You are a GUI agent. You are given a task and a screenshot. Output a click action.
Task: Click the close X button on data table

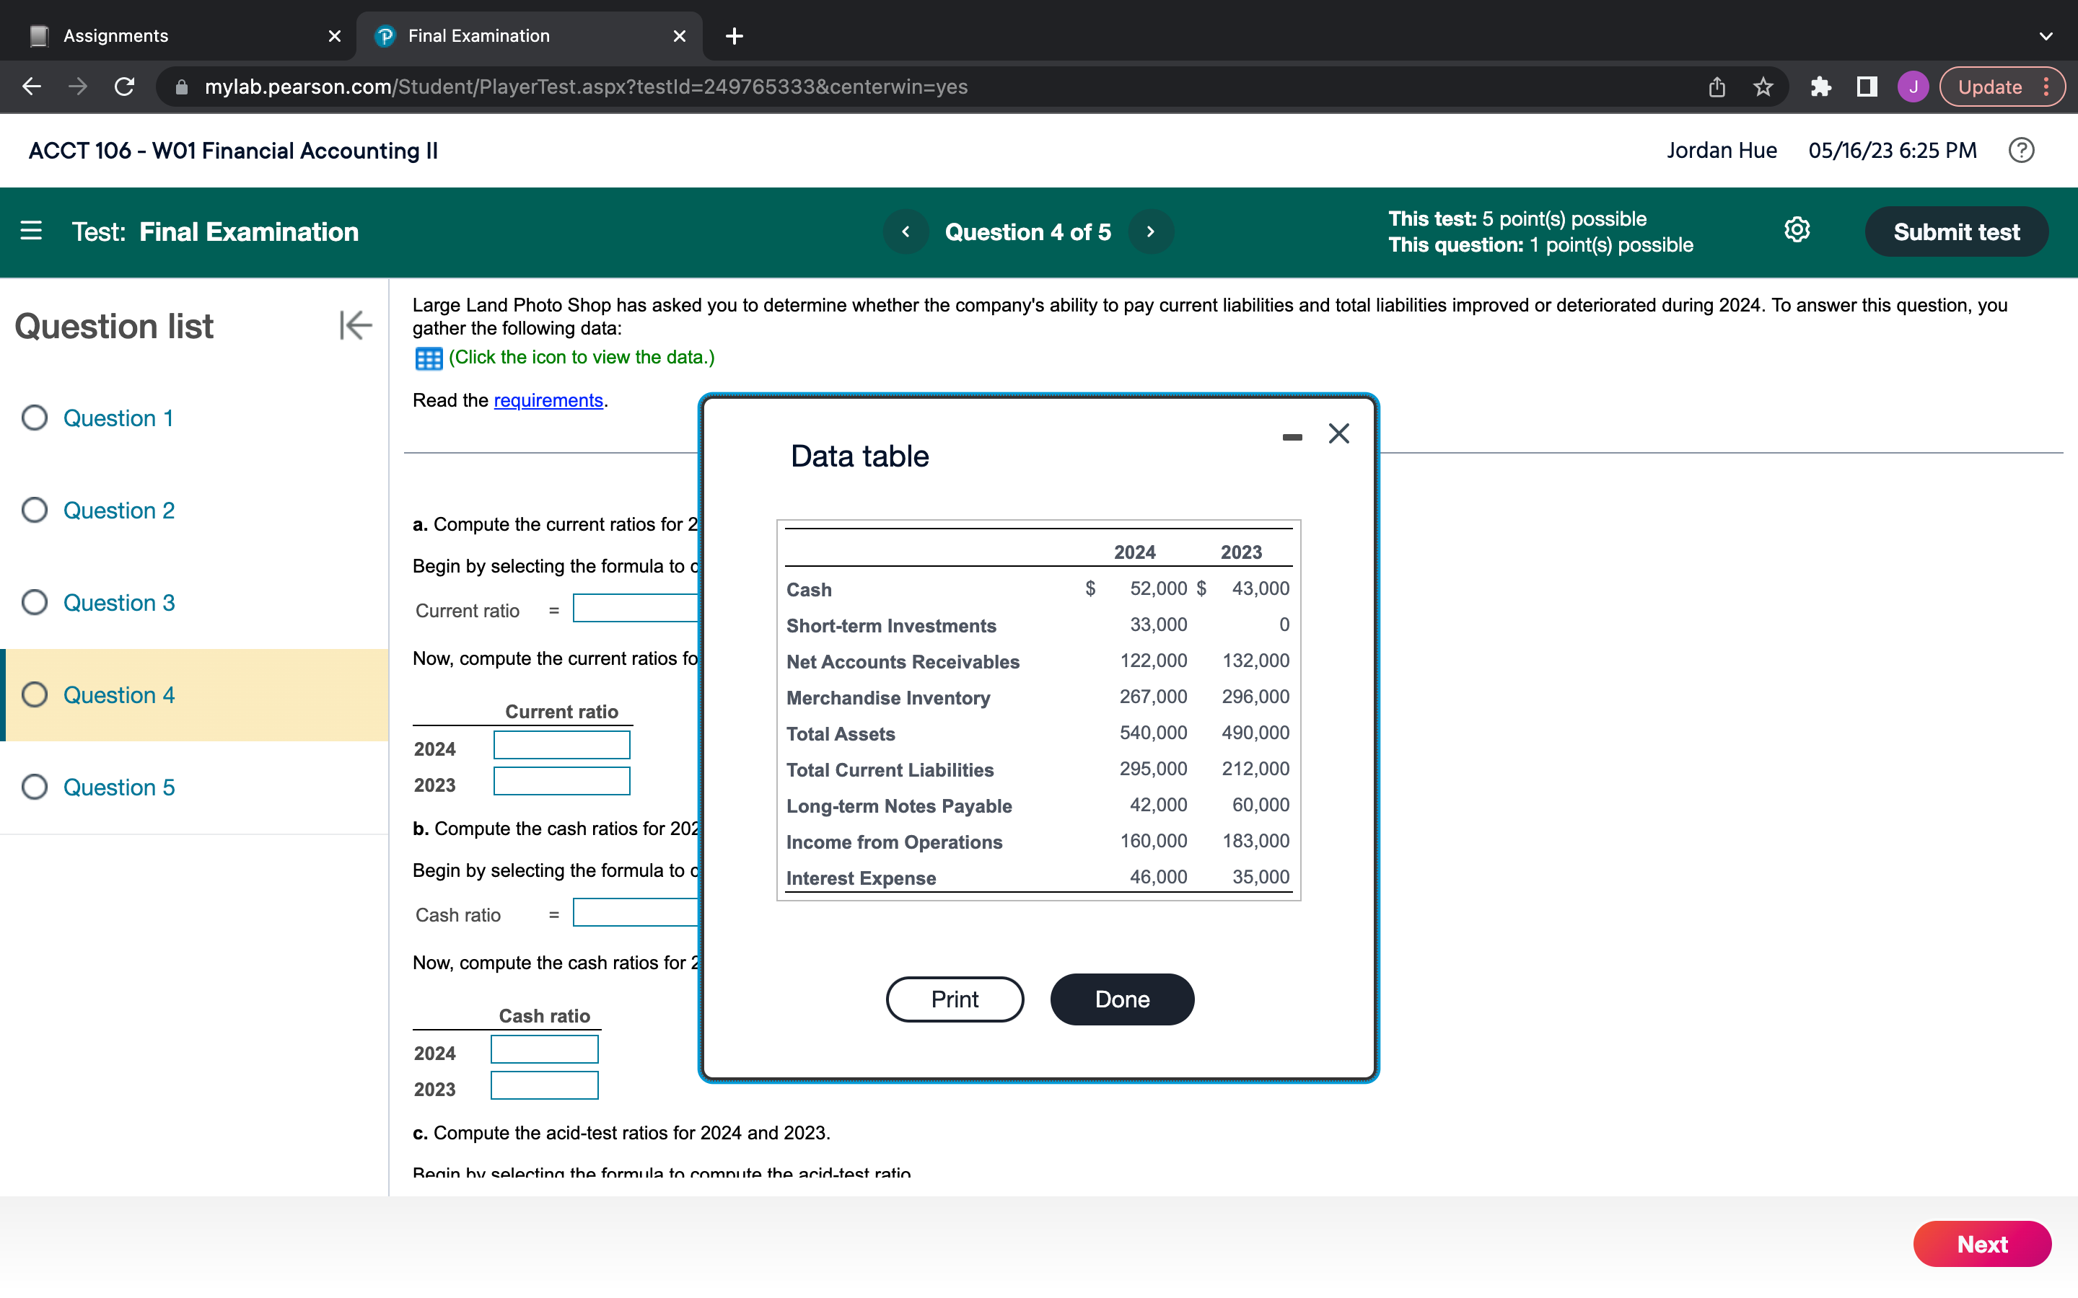click(x=1339, y=432)
